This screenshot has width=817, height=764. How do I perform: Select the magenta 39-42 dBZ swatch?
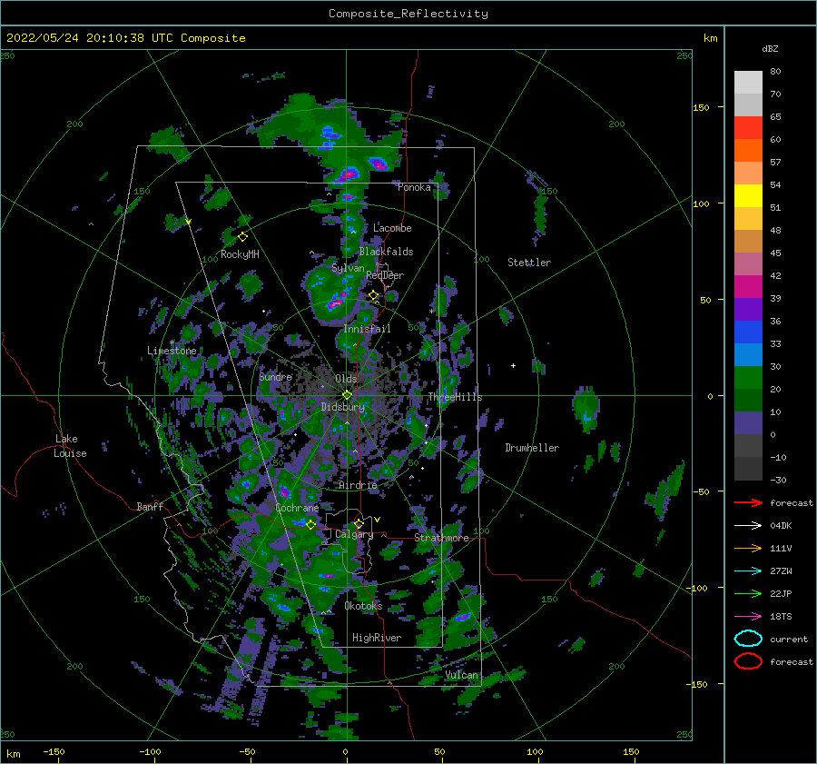(748, 287)
